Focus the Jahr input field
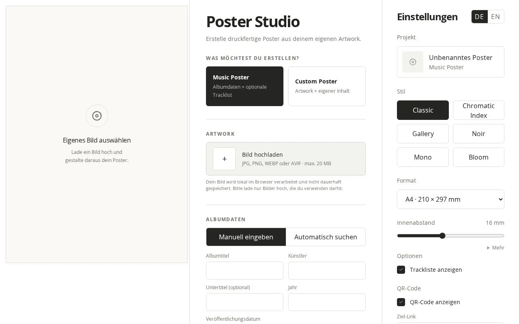This screenshot has height=324, width=519. 327,302
